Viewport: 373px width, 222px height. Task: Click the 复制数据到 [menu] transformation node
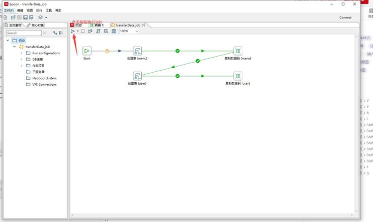tap(238, 51)
